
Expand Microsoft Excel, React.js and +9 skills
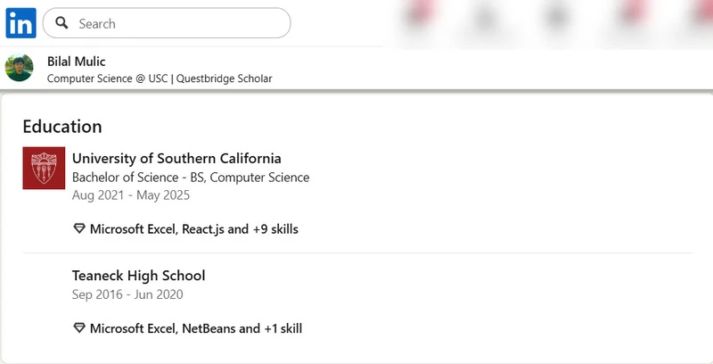click(194, 229)
